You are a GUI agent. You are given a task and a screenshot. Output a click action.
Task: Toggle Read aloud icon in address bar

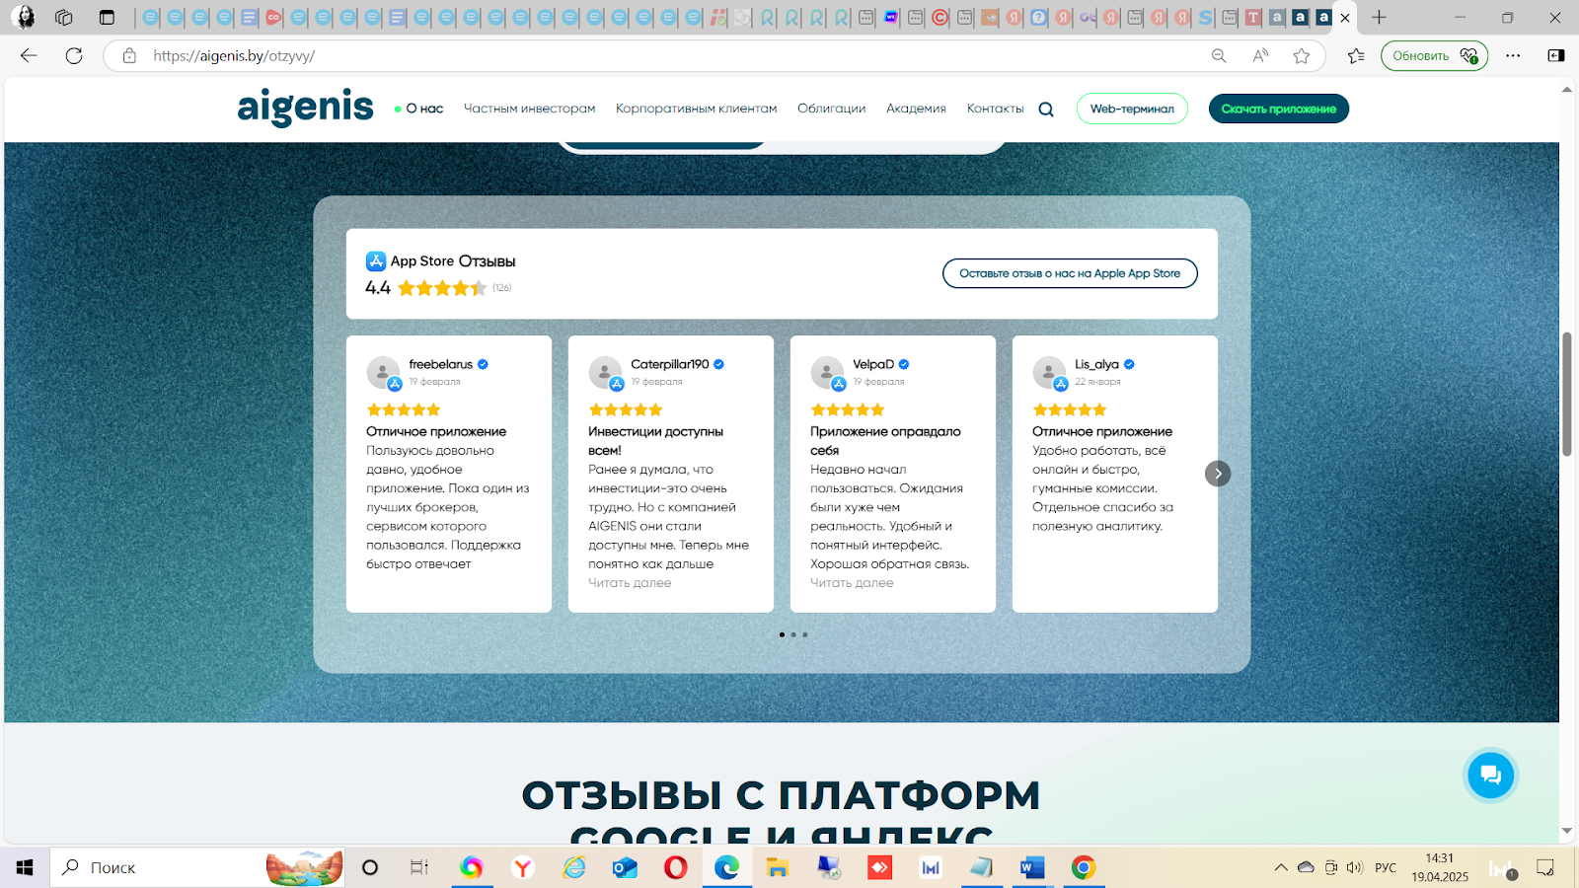point(1260,56)
